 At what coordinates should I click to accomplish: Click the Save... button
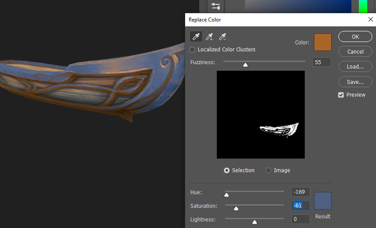click(x=355, y=82)
